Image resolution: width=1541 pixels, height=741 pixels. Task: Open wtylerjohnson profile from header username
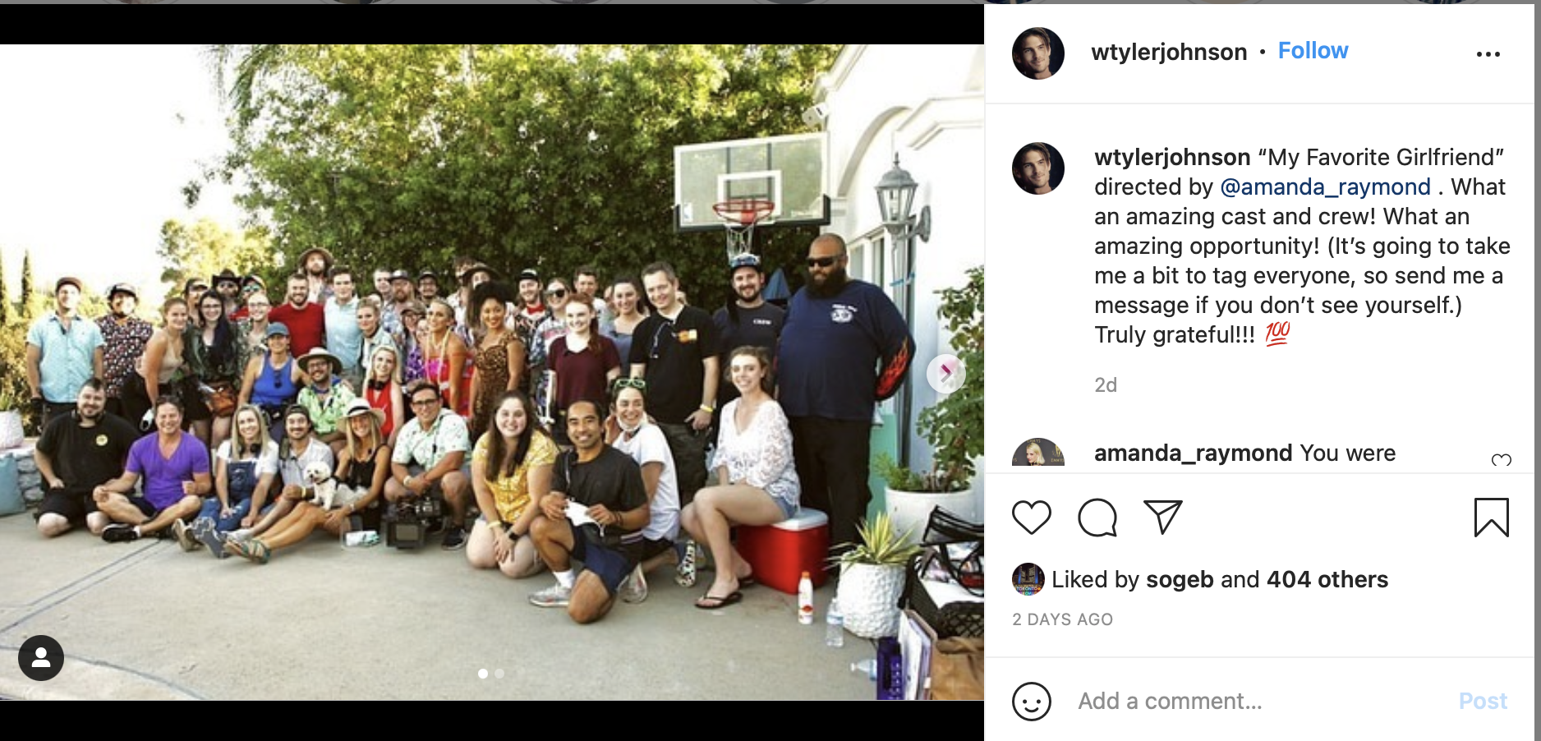(1169, 52)
